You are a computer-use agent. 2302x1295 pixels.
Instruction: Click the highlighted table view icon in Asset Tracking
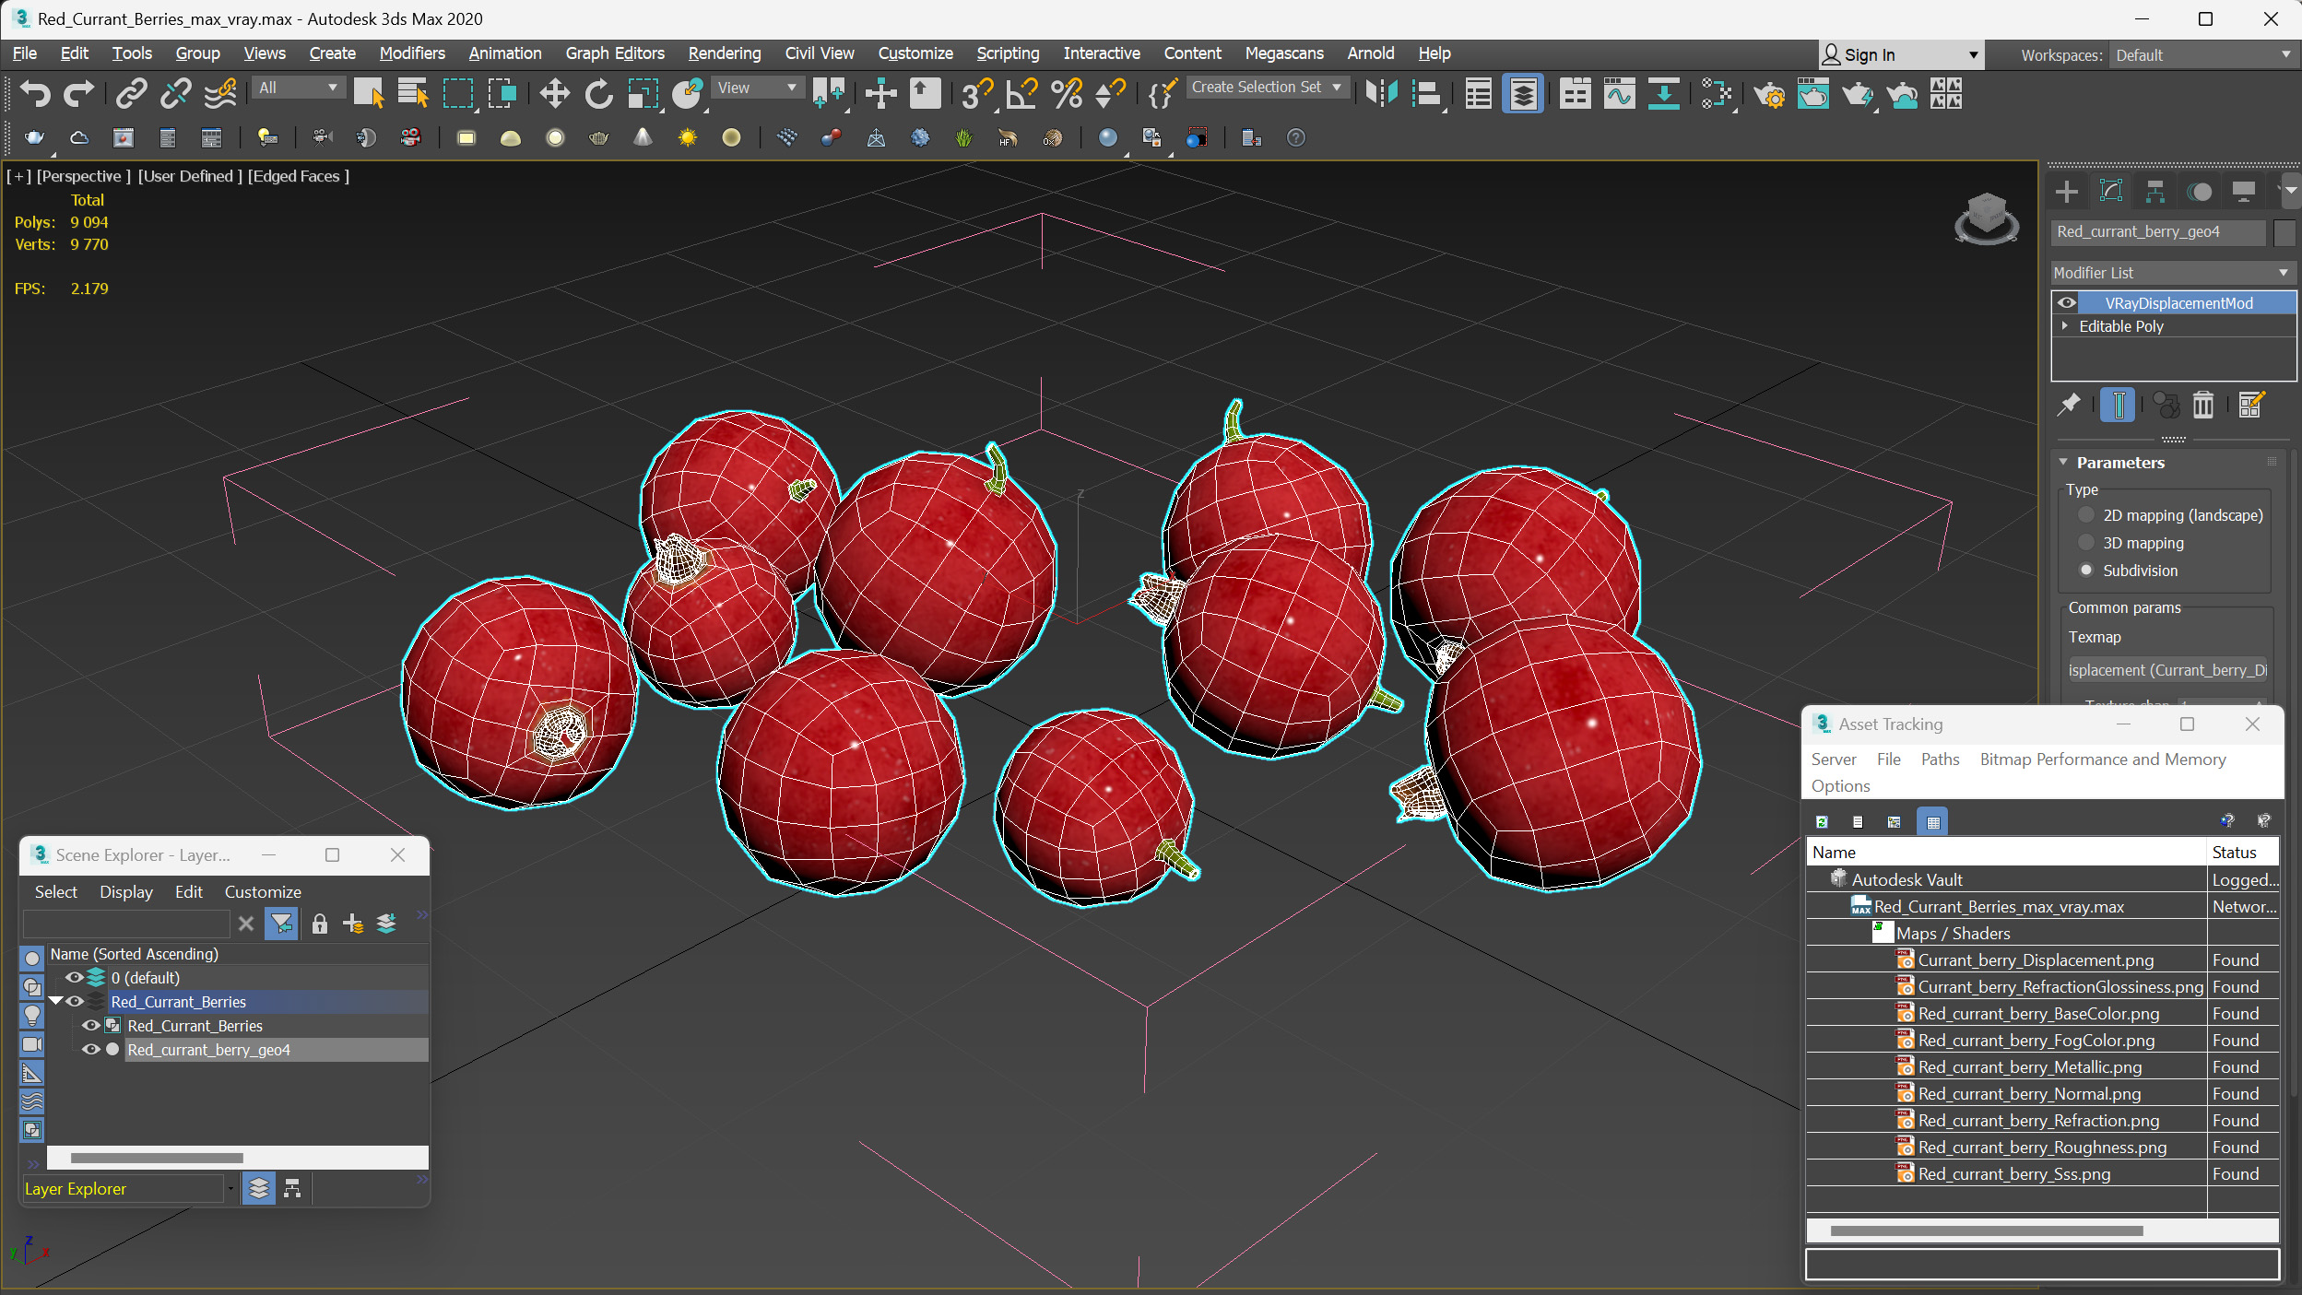click(1932, 821)
